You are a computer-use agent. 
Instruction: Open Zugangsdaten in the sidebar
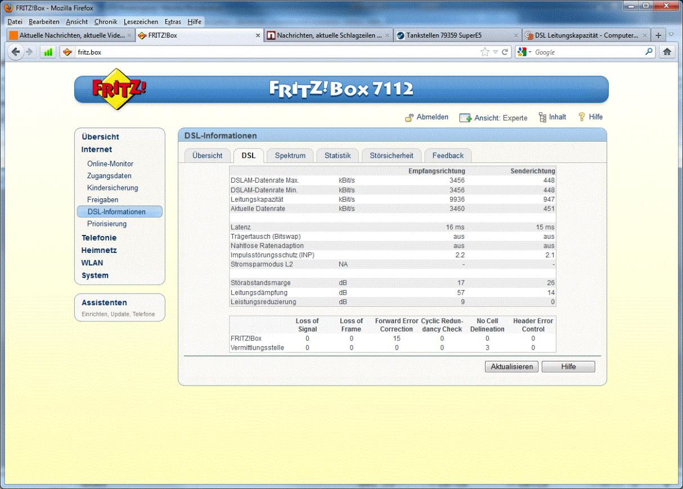pos(109,176)
